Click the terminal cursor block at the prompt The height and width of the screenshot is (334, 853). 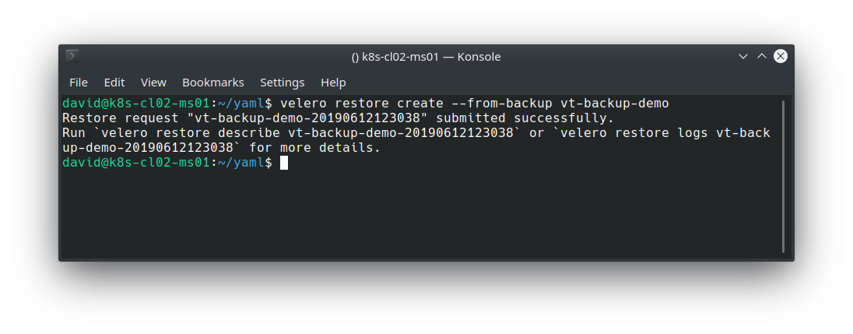[284, 163]
